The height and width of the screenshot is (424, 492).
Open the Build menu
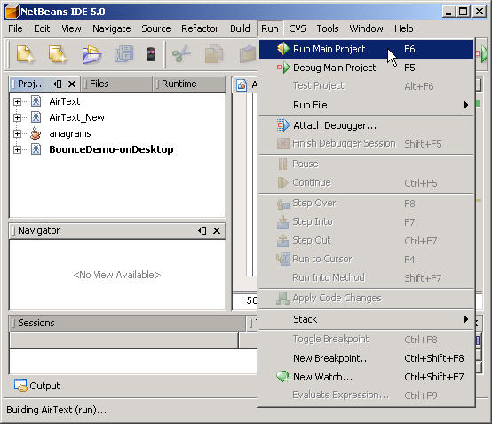(x=240, y=28)
